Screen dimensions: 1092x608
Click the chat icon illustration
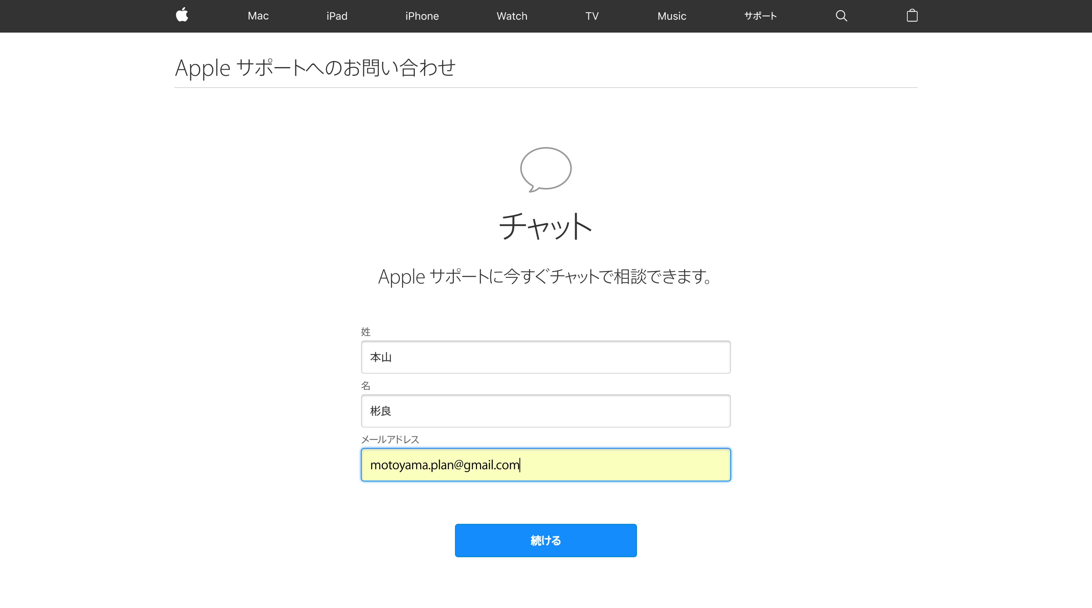click(545, 168)
